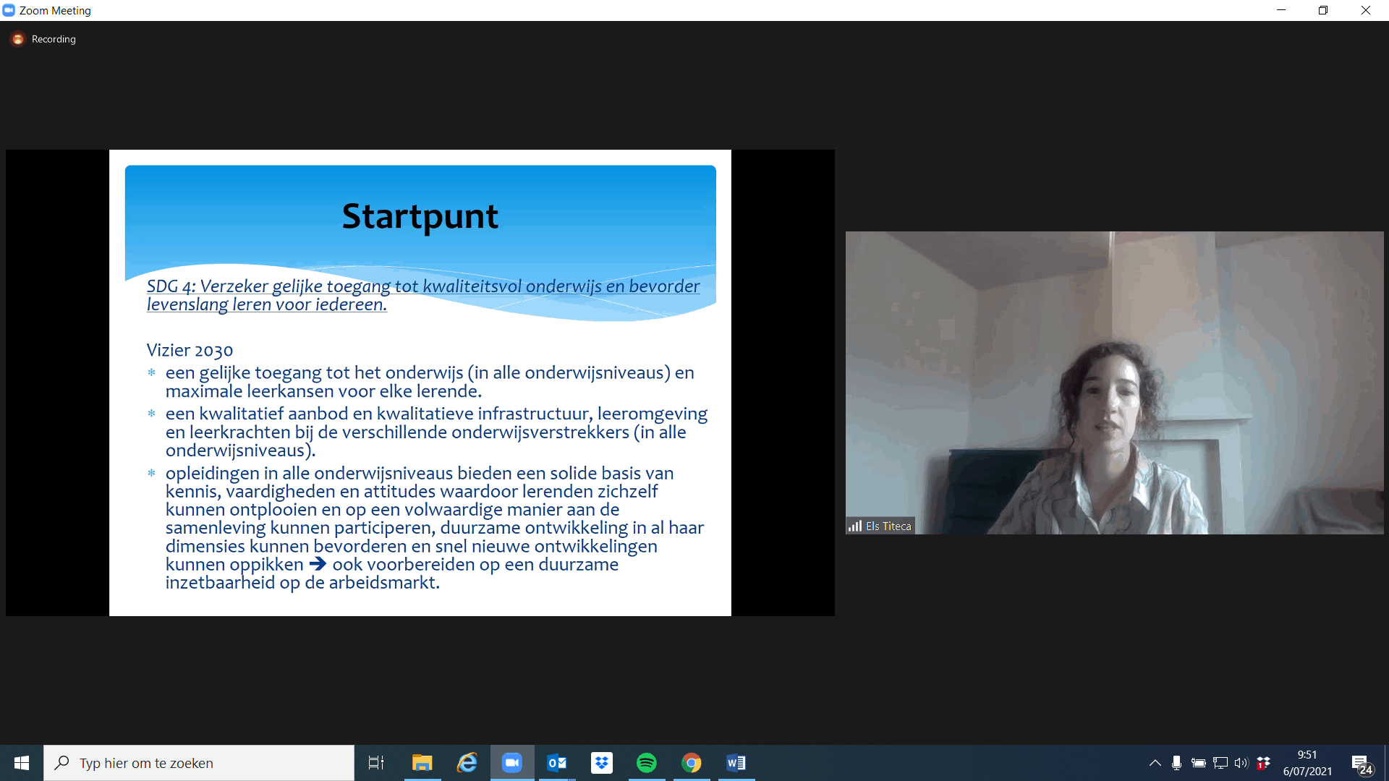Open Microsoft Word from taskbar
Viewport: 1389px width, 781px height.
click(x=736, y=763)
